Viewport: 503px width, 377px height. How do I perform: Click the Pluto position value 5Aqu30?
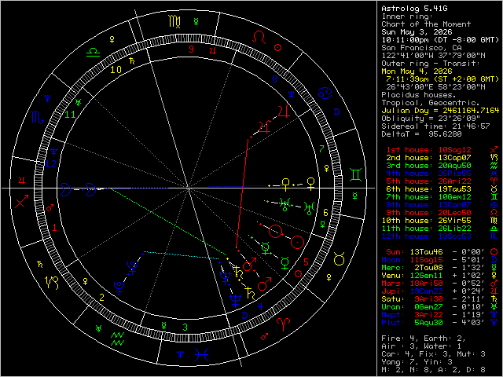tap(428, 323)
